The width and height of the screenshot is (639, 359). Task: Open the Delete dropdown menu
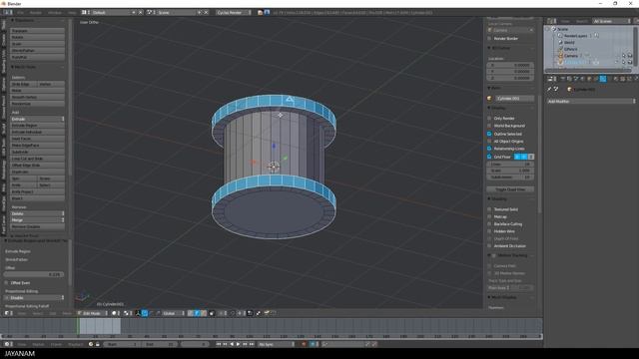coord(38,213)
